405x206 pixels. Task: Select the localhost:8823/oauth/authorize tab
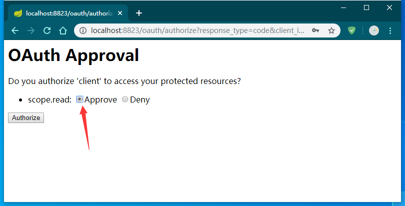(65, 13)
